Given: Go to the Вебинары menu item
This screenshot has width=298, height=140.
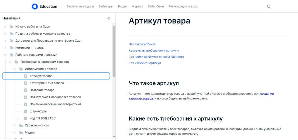Looking at the screenshot, I should click(x=106, y=6).
